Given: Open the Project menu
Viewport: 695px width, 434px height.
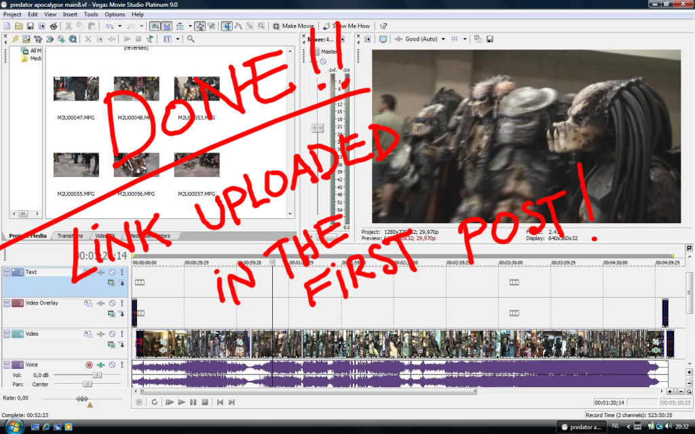Looking at the screenshot, I should [12, 14].
